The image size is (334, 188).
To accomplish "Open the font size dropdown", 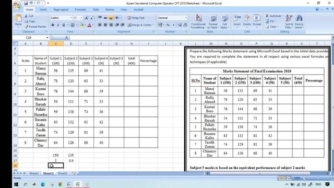I will 81,18.
